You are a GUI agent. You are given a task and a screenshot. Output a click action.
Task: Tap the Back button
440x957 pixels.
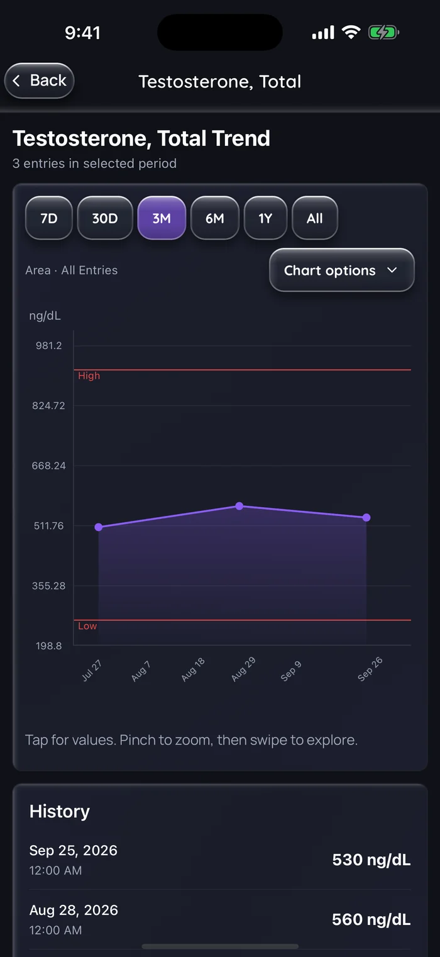pos(40,81)
